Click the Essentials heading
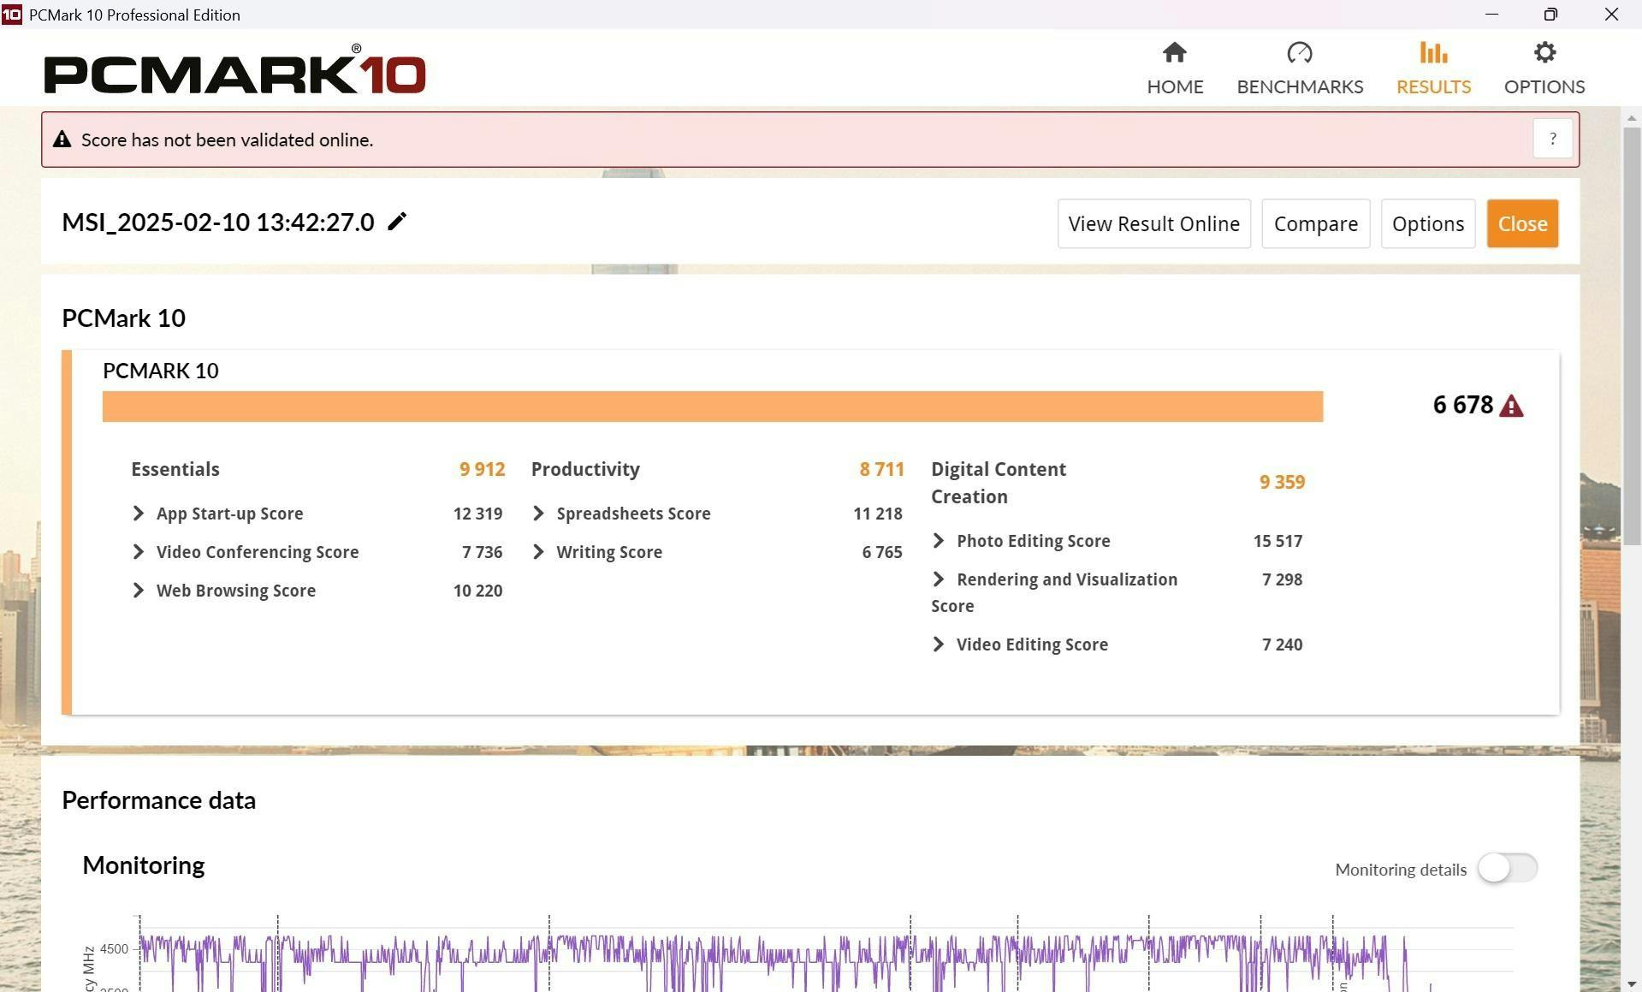Viewport: 1642px width, 992px height. point(175,469)
